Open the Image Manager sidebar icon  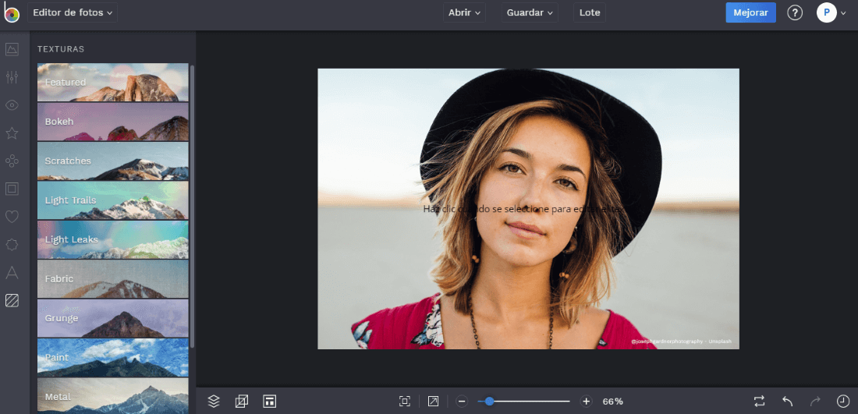[x=12, y=49]
